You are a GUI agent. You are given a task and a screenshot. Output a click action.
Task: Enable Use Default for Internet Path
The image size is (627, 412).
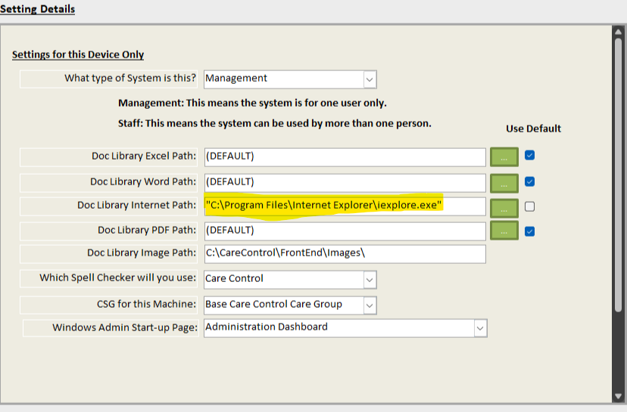530,206
